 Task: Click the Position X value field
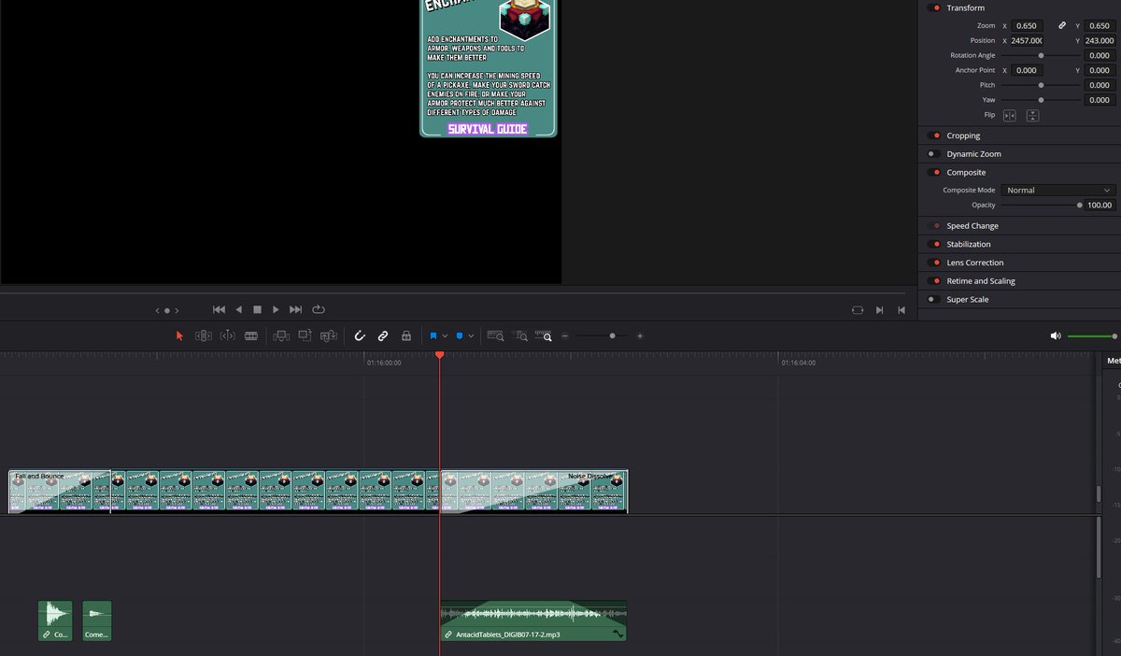click(1028, 41)
